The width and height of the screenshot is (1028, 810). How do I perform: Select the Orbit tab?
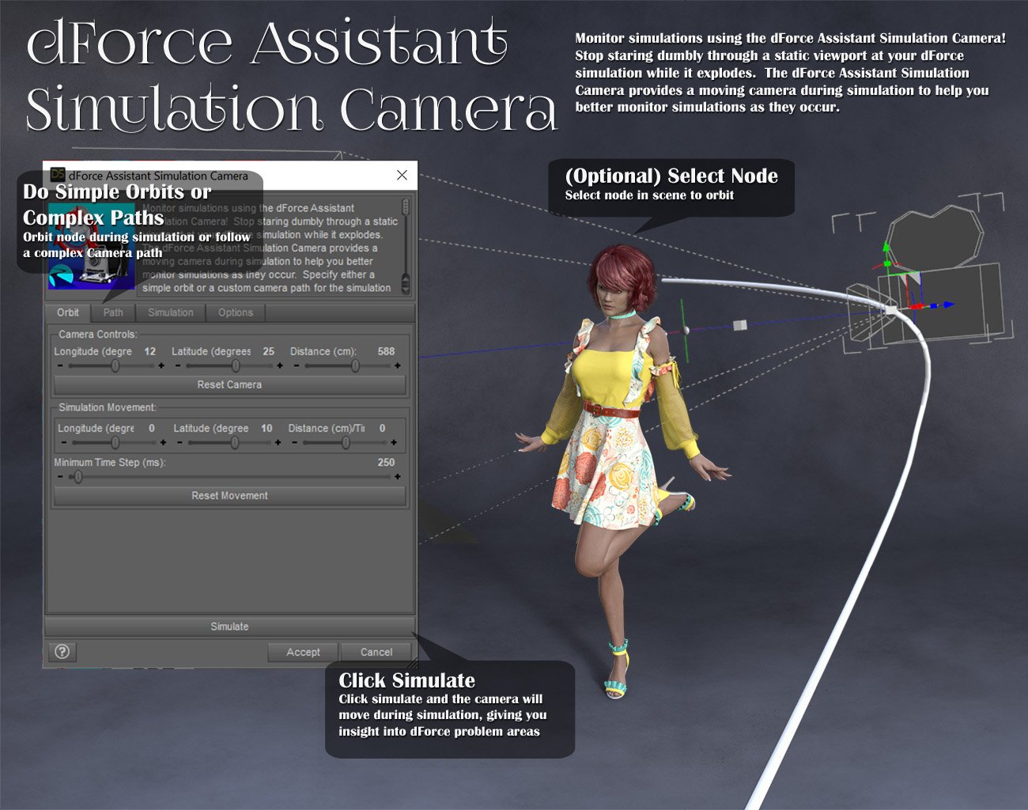tap(67, 312)
